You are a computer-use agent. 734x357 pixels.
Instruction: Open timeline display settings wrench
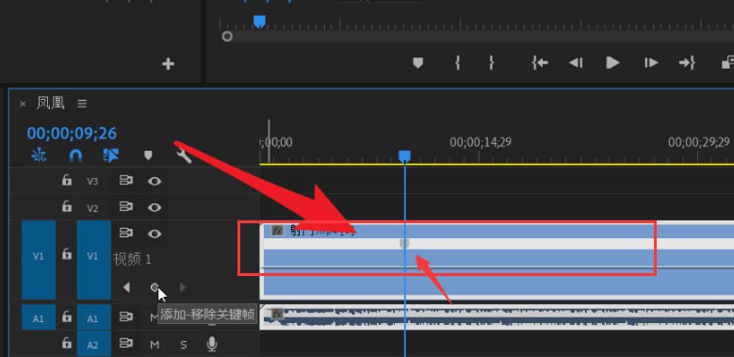pos(184,155)
